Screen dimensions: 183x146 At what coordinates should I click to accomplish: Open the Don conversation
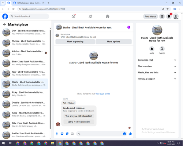click(25, 32)
